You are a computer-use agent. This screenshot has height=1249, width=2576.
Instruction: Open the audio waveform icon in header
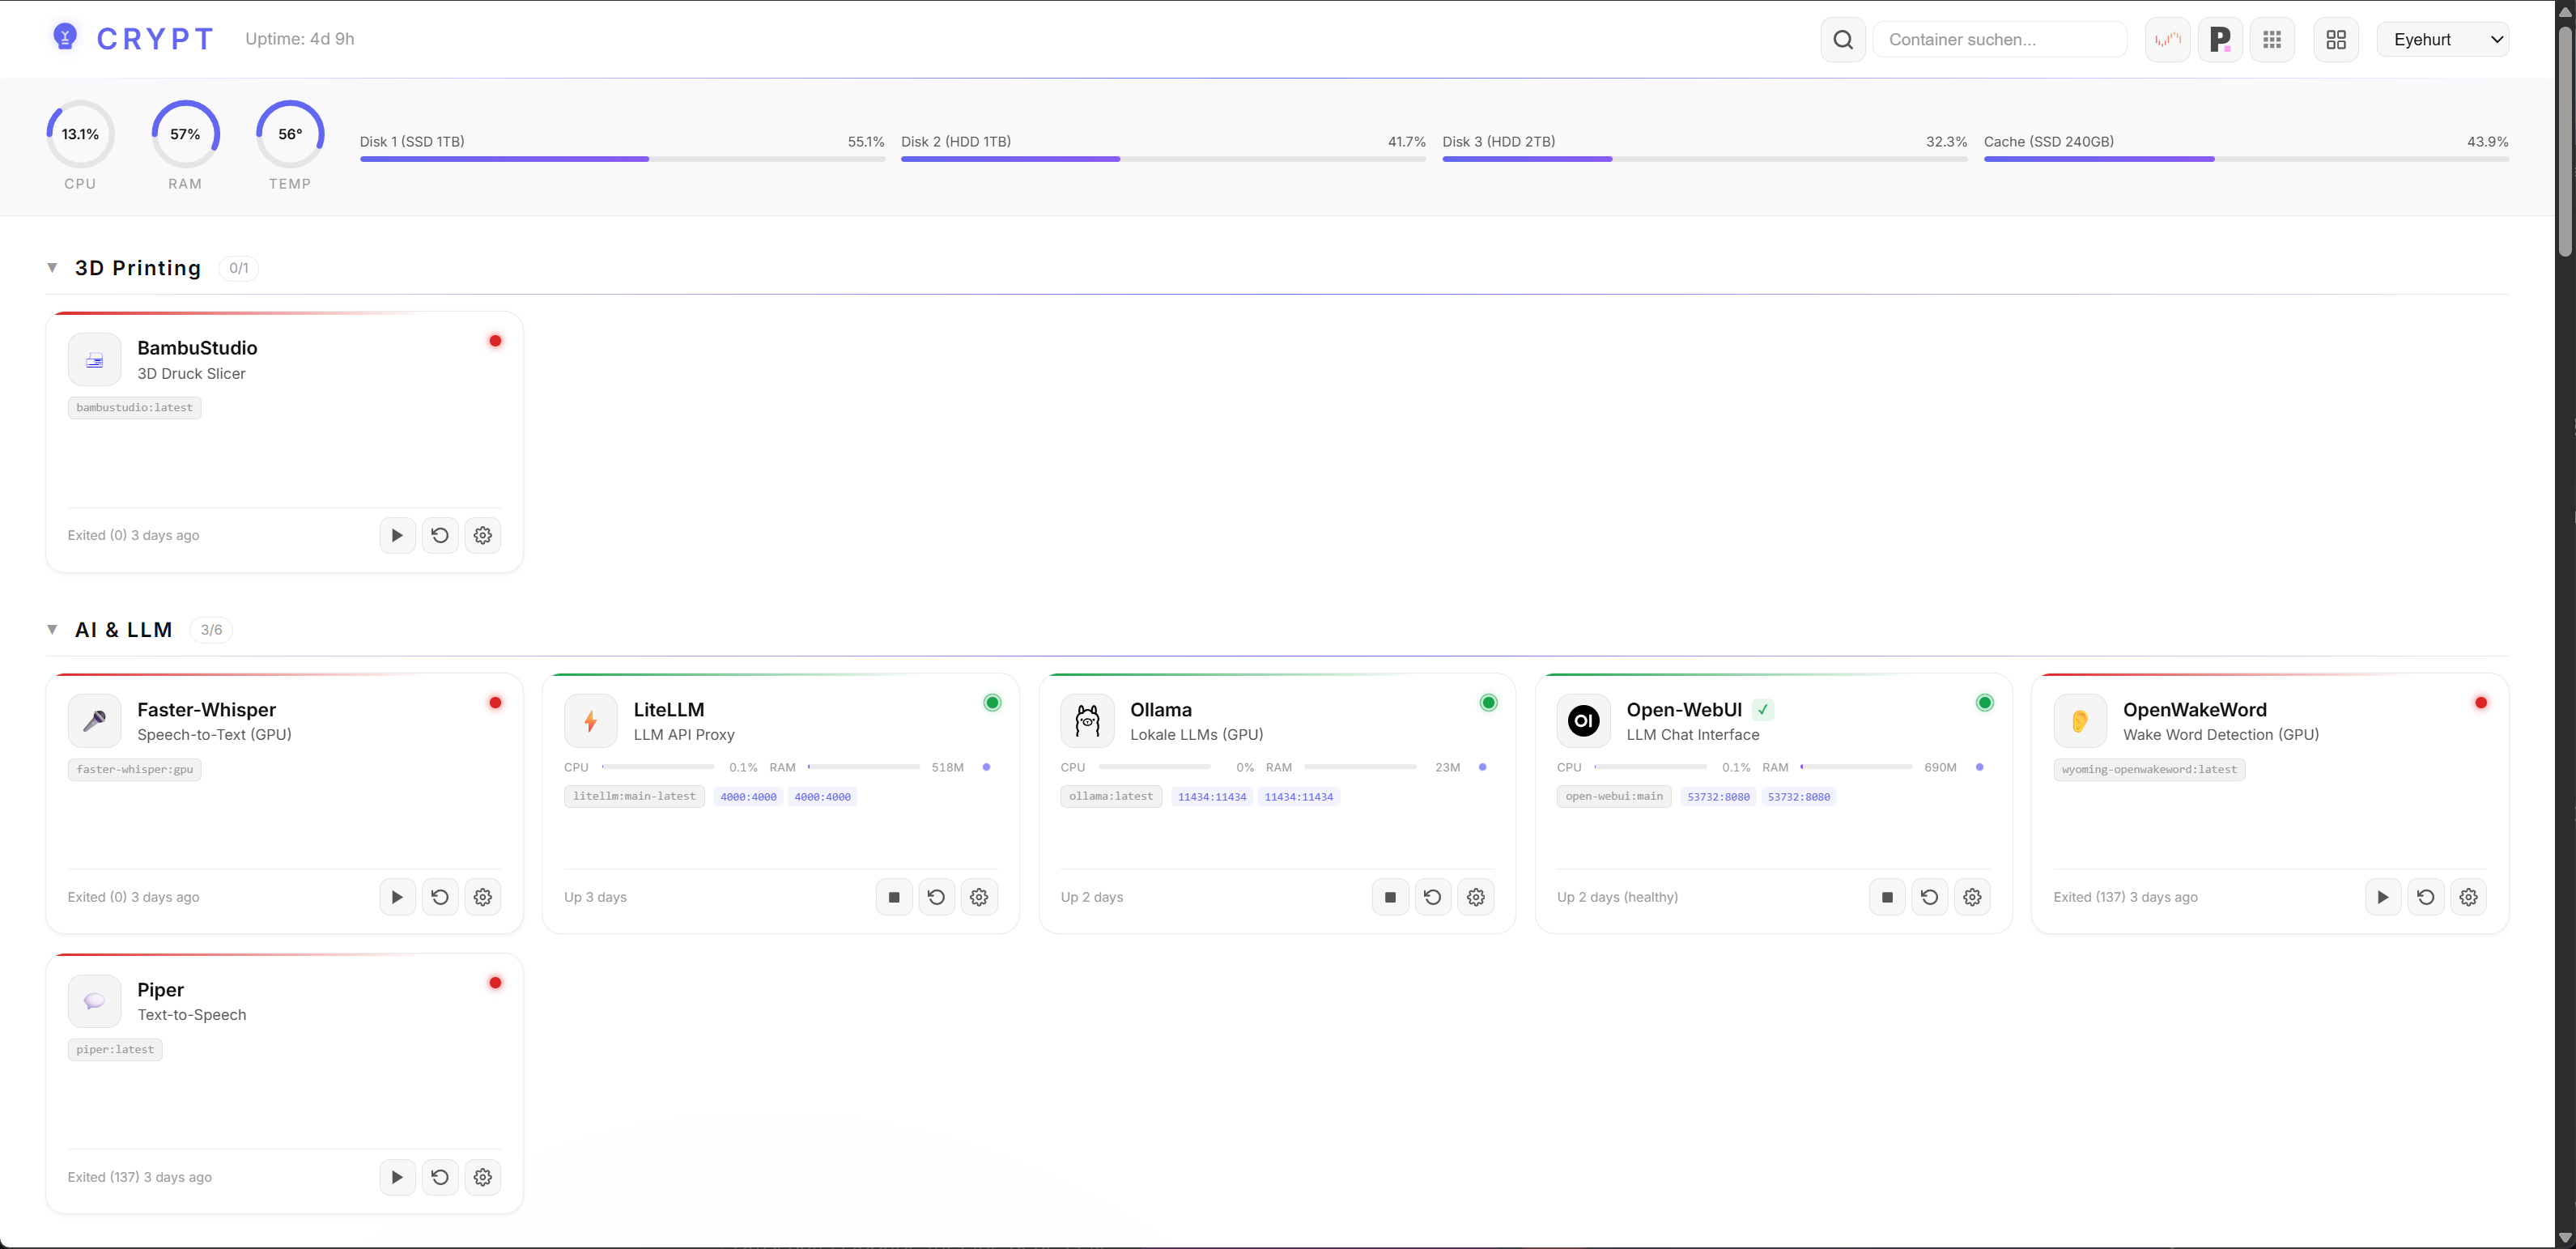pos(2168,40)
